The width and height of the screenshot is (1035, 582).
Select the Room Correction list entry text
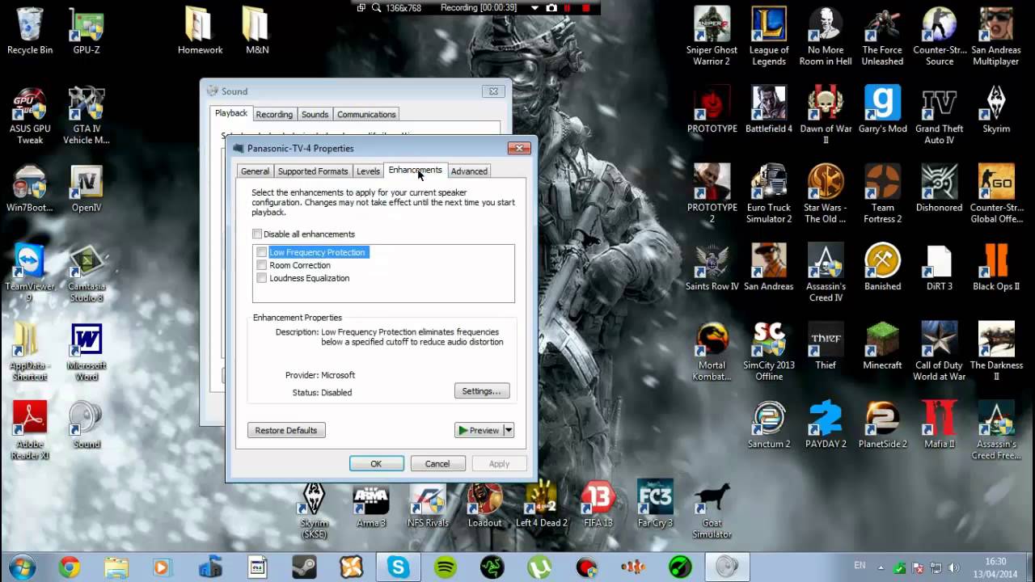(x=300, y=265)
